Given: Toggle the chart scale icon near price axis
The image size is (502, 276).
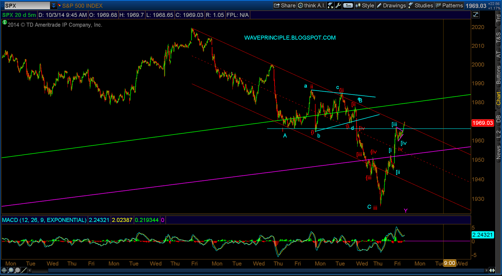Looking at the screenshot, I should point(476,15).
